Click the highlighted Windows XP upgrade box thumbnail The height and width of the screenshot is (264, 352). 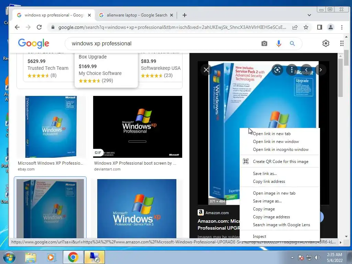(50, 209)
